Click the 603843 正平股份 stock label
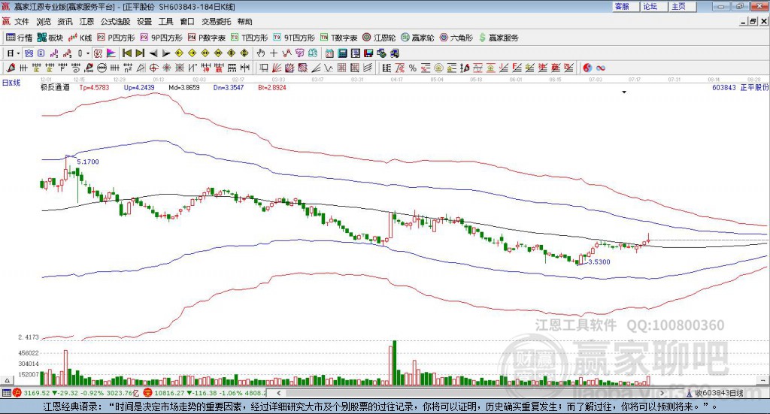 click(x=740, y=87)
